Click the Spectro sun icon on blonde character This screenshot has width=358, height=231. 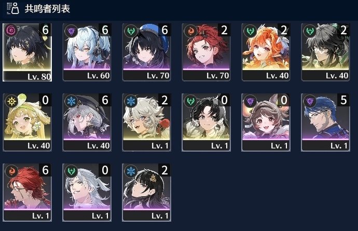(11, 101)
